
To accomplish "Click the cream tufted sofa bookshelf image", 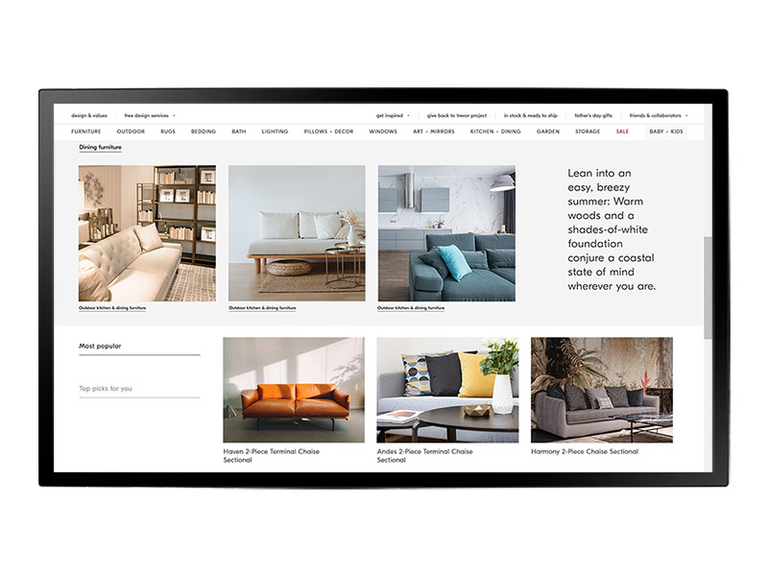I will (x=147, y=233).
